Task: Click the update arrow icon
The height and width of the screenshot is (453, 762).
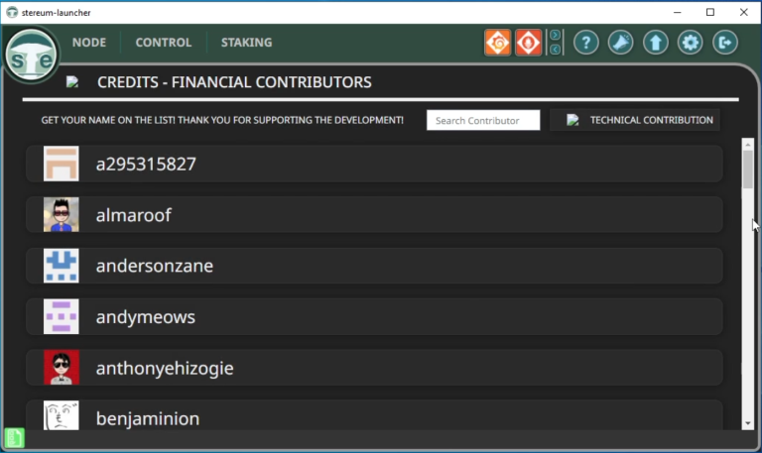Action: (656, 43)
